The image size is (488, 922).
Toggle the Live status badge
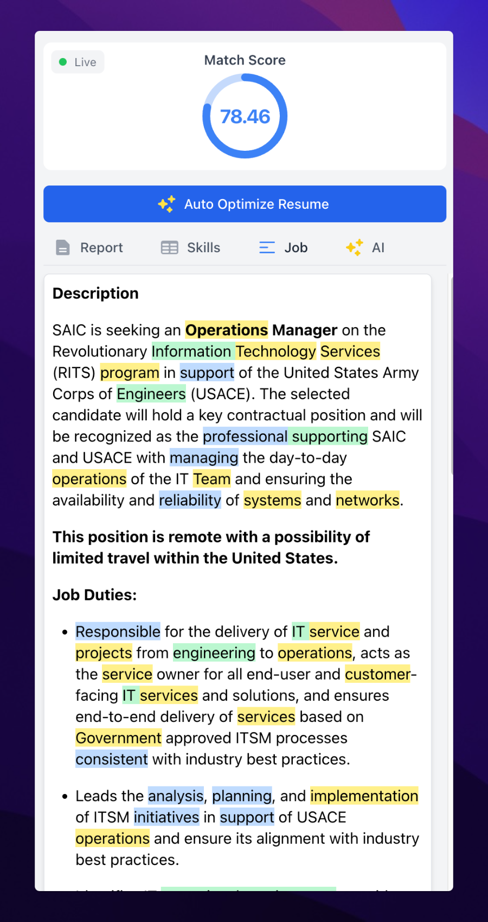pos(78,62)
